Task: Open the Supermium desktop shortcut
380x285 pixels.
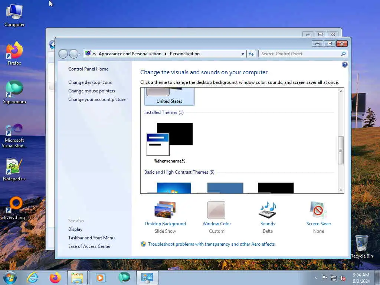Action: (x=14, y=92)
